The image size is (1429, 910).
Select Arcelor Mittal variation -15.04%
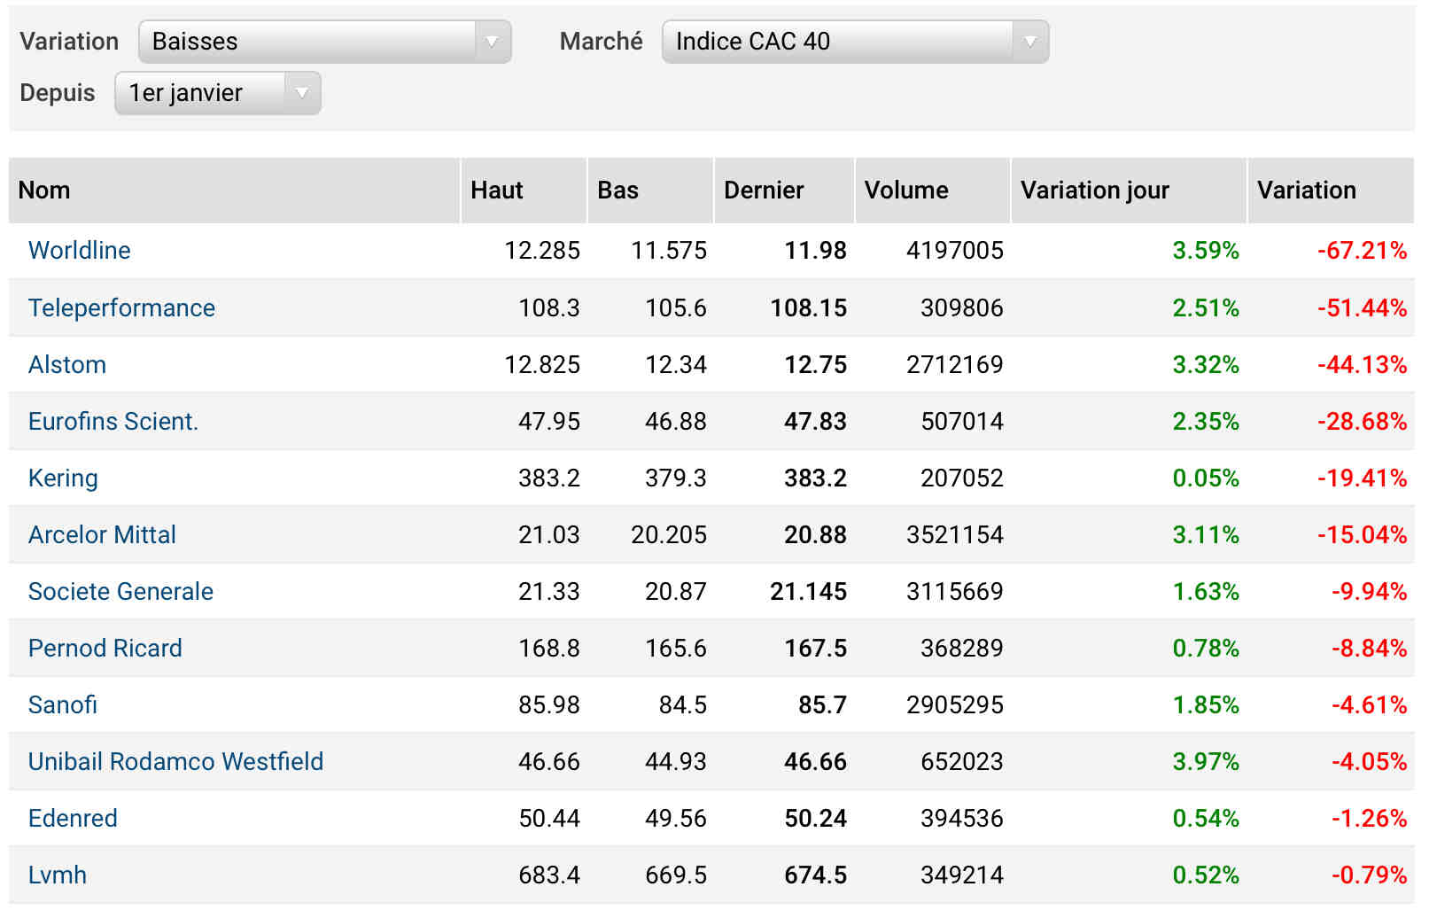[x=1362, y=534]
